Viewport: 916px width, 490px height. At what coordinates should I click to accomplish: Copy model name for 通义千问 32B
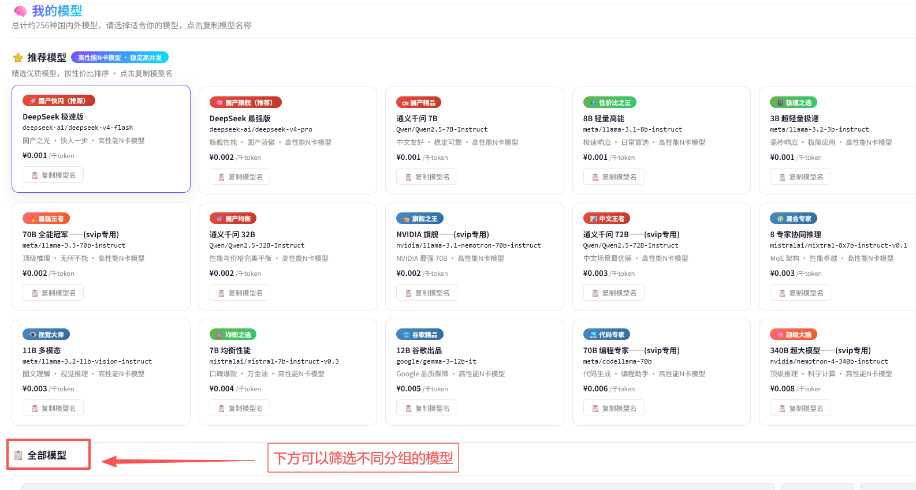[x=240, y=293]
